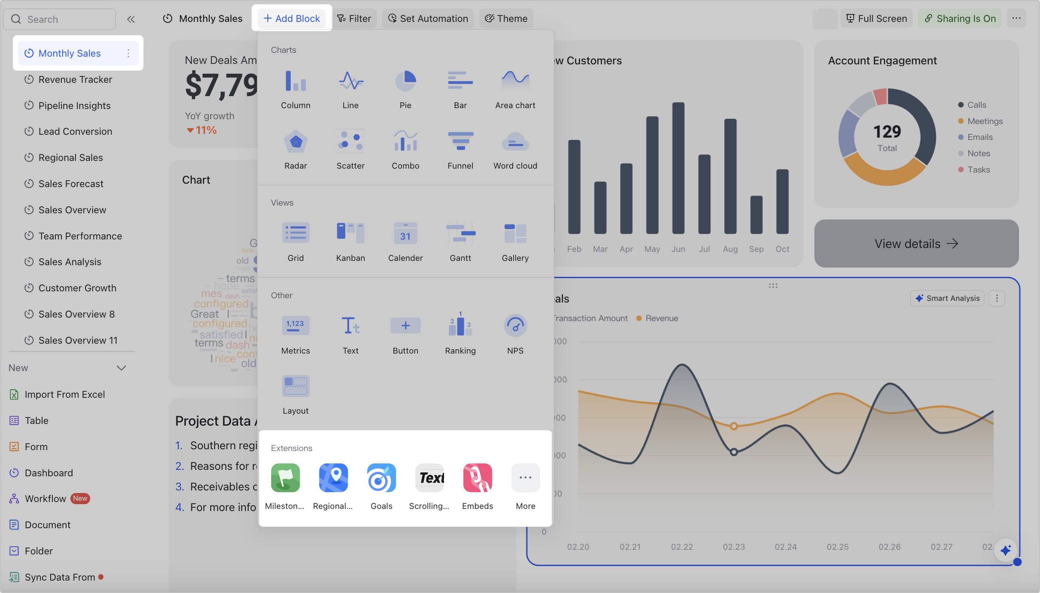This screenshot has height=593, width=1040.
Task: Open Monthly Sales dashboard options menu
Action: pyautogui.click(x=128, y=53)
